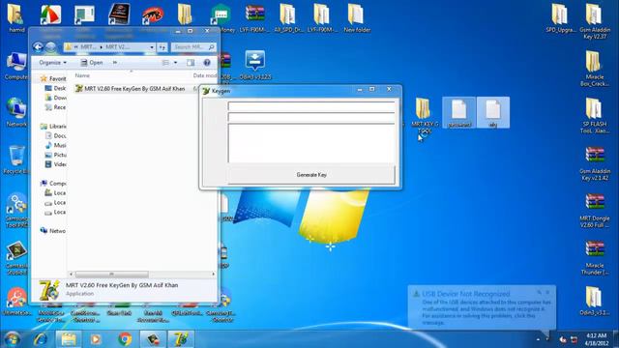Select Videos library in navigation pane

click(55, 164)
